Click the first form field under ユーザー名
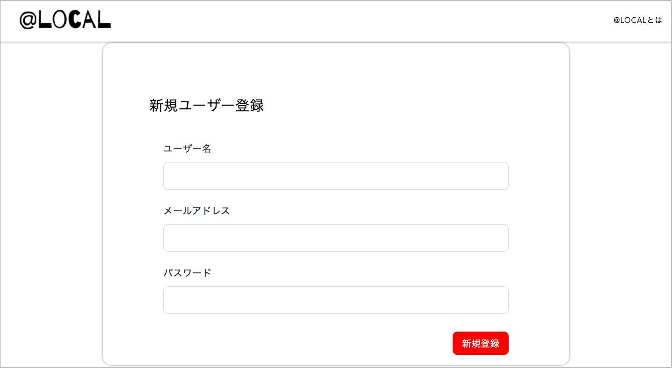 click(336, 176)
